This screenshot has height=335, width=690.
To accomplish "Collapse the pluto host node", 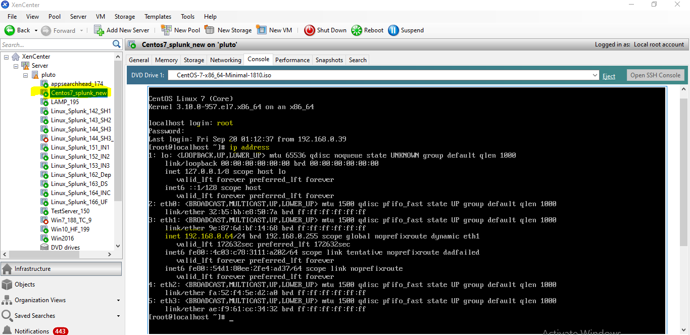I will click(25, 75).
